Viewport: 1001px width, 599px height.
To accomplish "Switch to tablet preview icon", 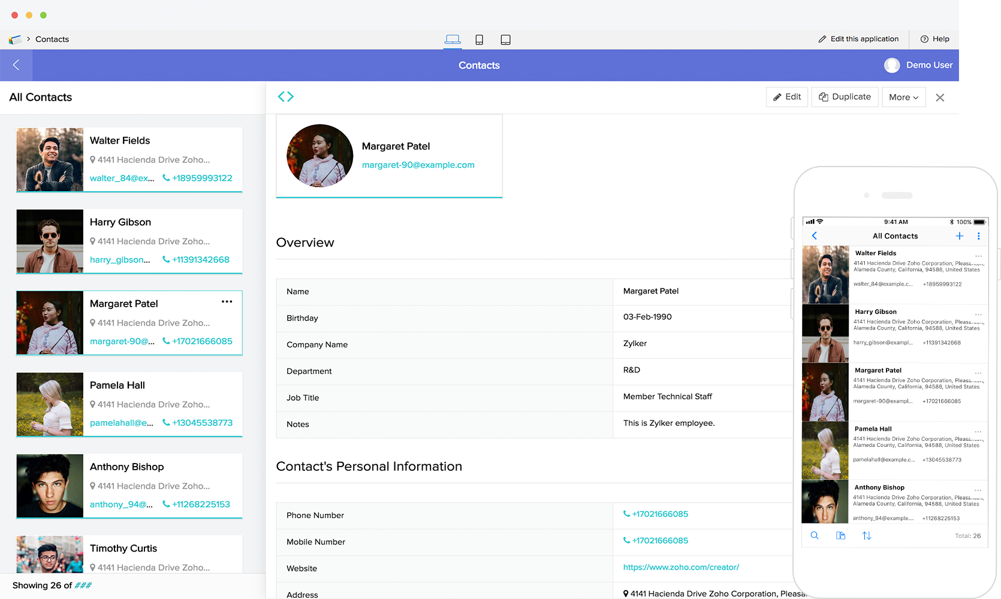I will coord(505,40).
